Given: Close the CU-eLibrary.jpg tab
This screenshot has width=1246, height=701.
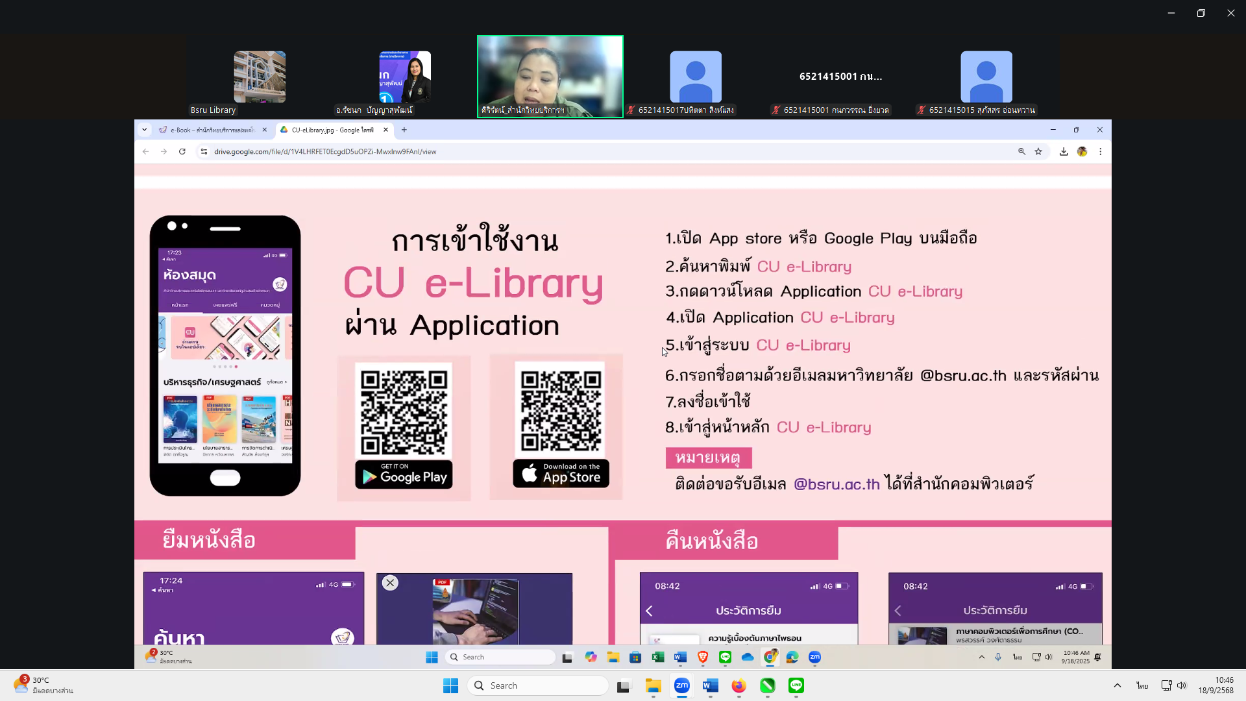Looking at the screenshot, I should point(386,130).
